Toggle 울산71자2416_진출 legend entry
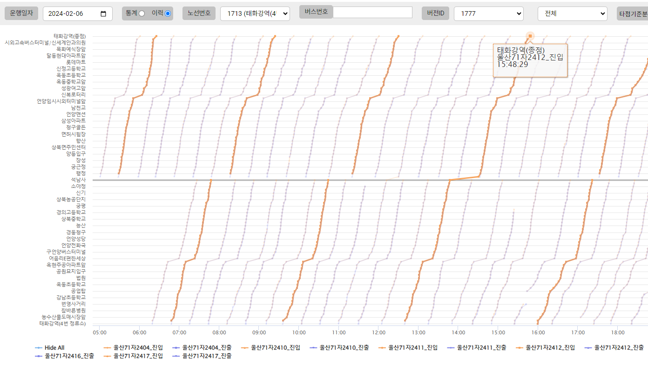The image size is (648, 365). click(x=69, y=356)
